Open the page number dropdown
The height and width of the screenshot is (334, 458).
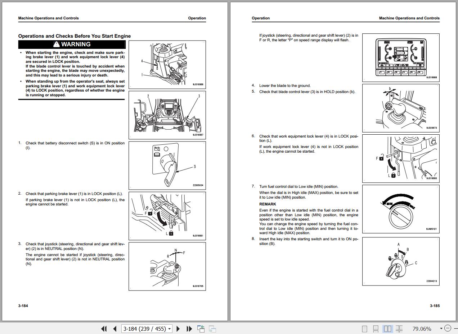pos(169,329)
